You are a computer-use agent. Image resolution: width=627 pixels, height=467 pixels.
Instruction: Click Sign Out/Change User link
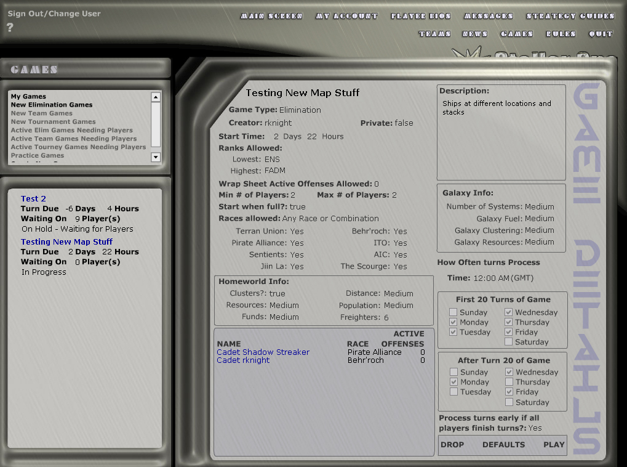(54, 14)
